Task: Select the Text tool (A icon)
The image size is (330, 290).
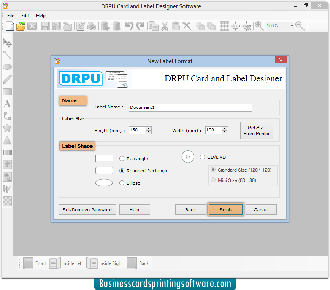Action: 7,104
